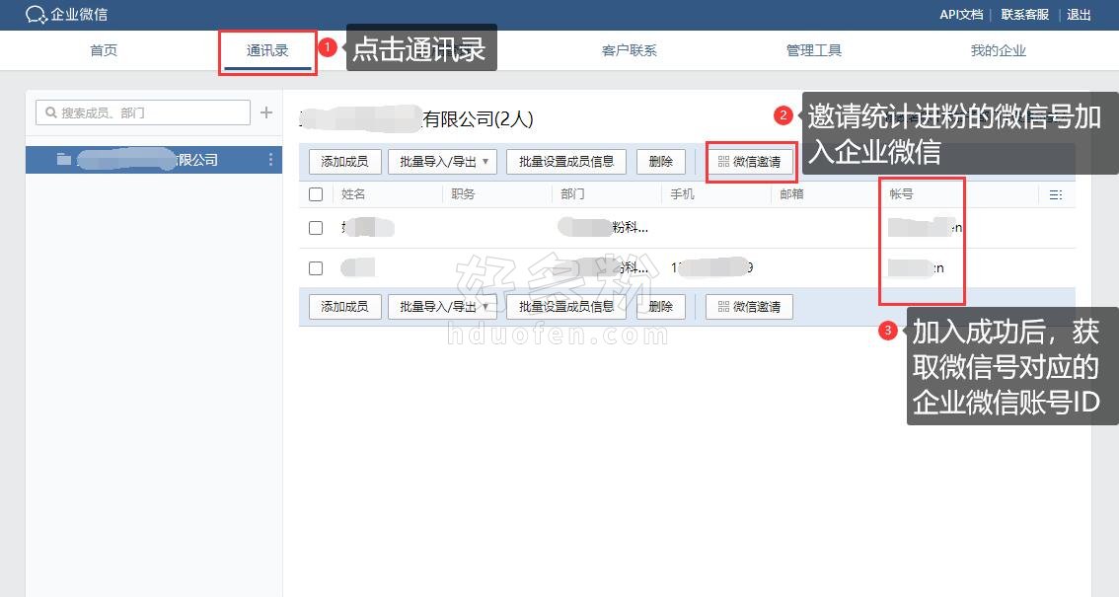Click the 邮箱 column header
This screenshot has width=1119, height=597.
pyautogui.click(x=791, y=194)
